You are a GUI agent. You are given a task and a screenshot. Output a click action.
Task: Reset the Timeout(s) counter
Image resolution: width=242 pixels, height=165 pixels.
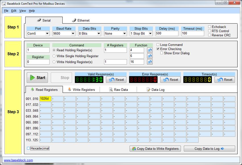[x=225, y=80]
